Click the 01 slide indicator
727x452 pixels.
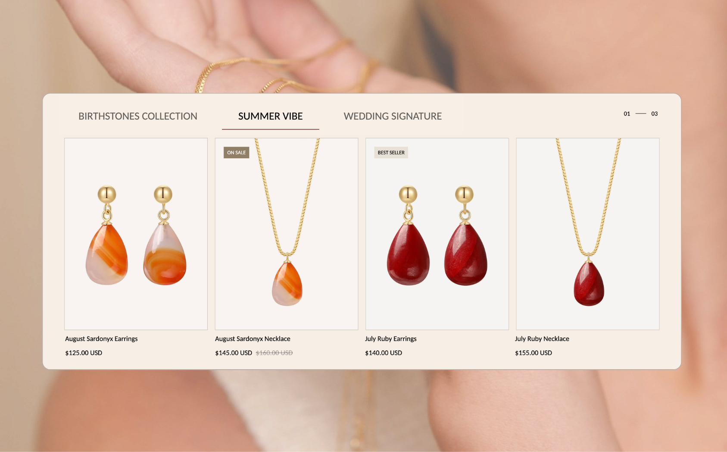tap(627, 114)
